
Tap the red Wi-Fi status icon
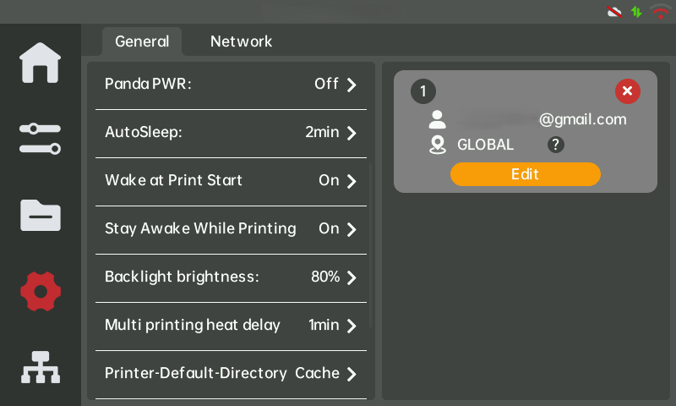coord(660,11)
